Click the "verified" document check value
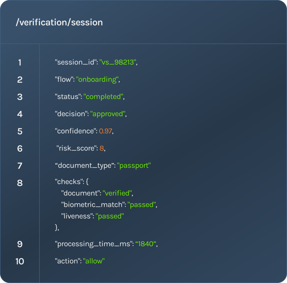287x283 pixels. tap(117, 193)
